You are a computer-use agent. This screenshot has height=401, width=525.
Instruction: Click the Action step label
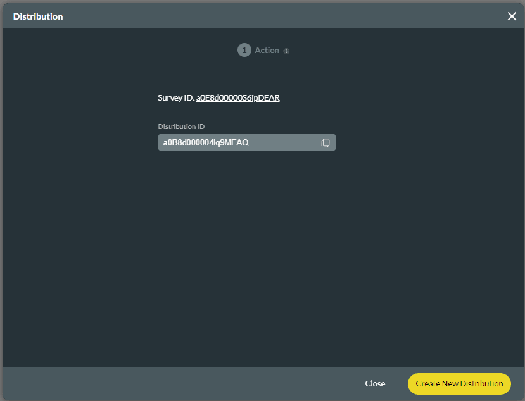pos(267,50)
